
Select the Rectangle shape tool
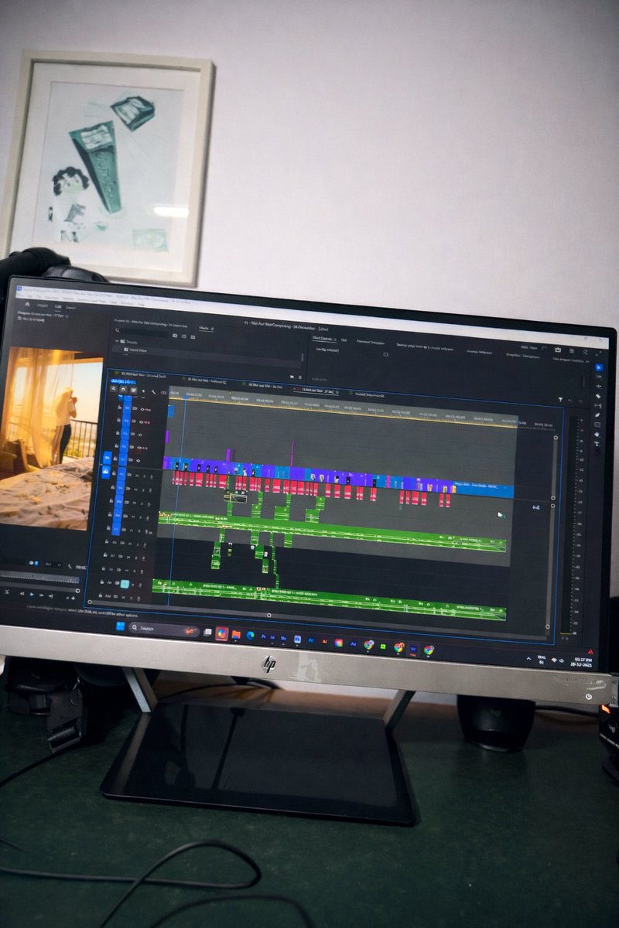[x=597, y=425]
